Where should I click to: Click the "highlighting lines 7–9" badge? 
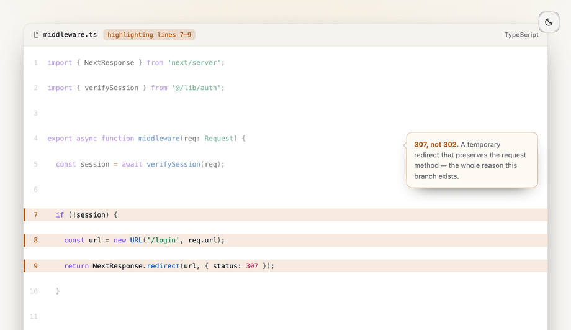(x=150, y=35)
